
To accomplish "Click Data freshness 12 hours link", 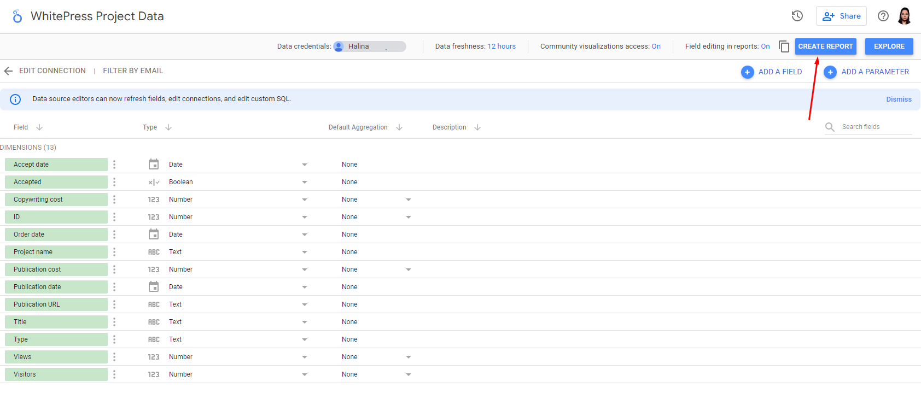I will 502,46.
